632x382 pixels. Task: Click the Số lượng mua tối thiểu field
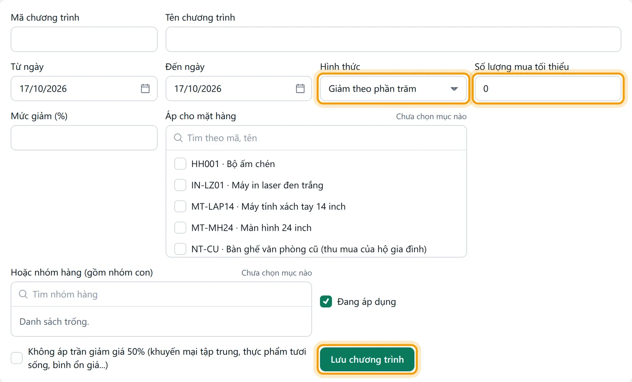548,88
